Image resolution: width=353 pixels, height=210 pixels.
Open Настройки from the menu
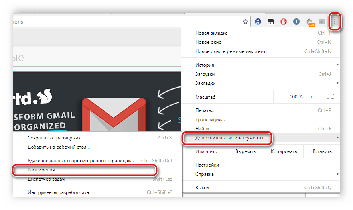[261, 165]
